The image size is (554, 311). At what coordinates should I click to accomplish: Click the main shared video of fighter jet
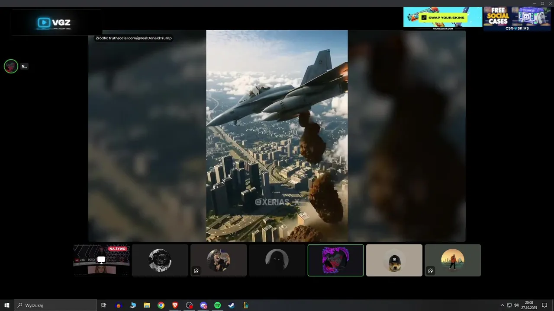(x=277, y=136)
